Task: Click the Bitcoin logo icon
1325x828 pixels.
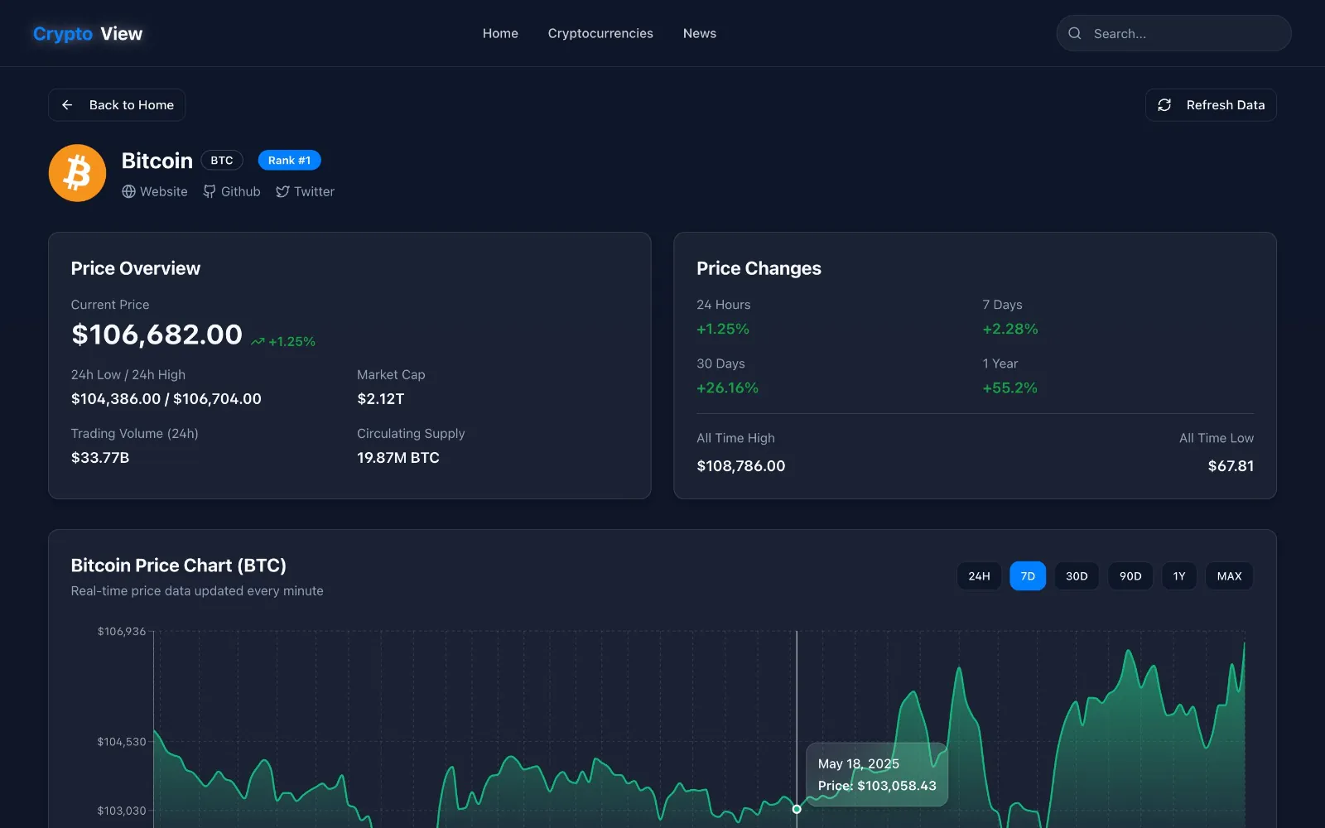Action: (x=77, y=173)
